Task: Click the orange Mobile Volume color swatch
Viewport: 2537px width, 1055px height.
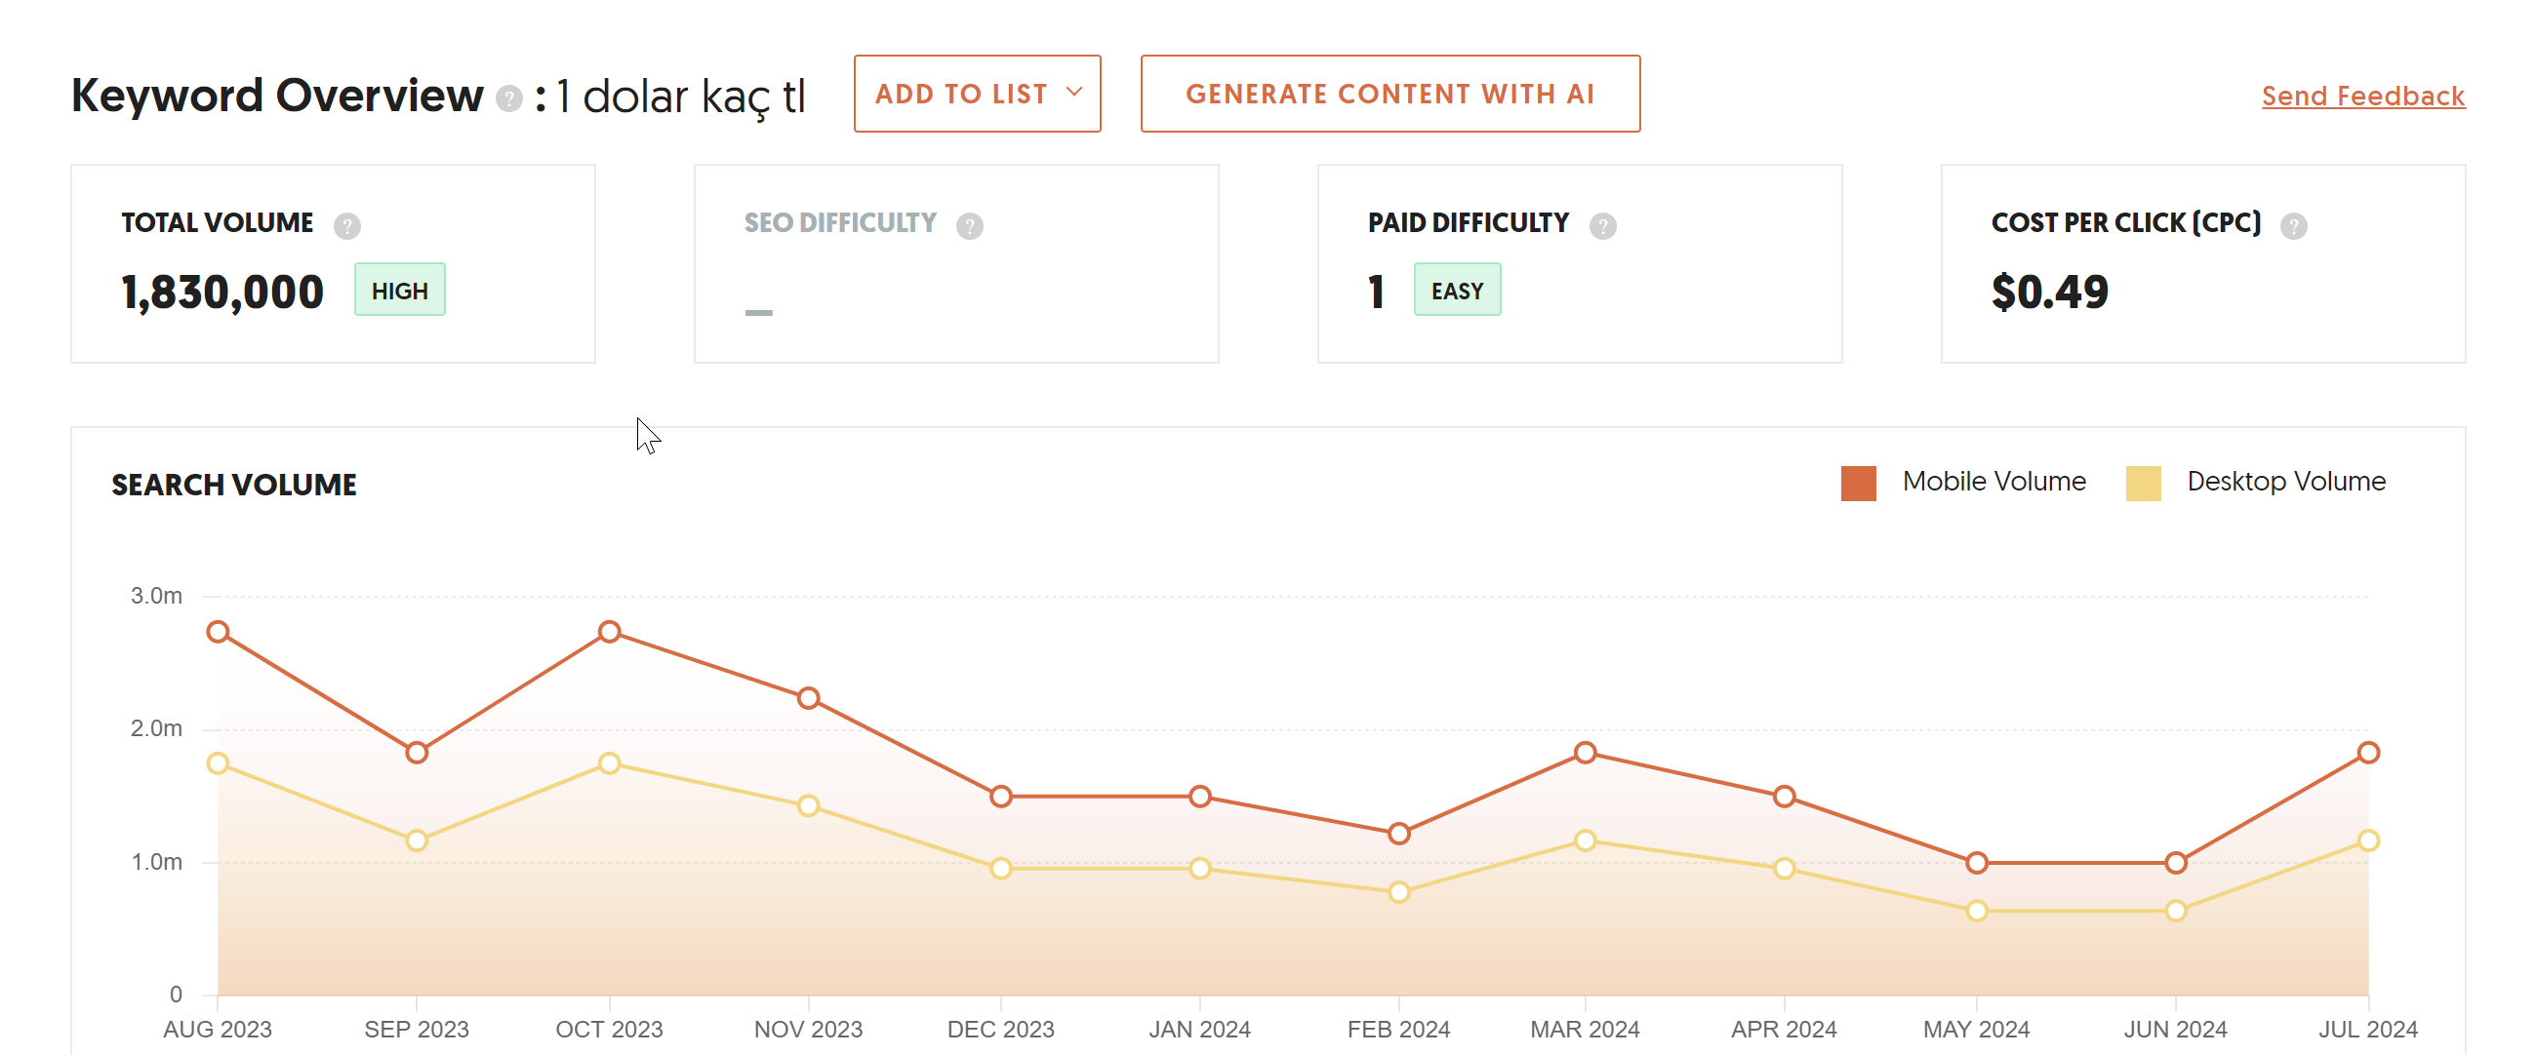Action: pos(1859,484)
